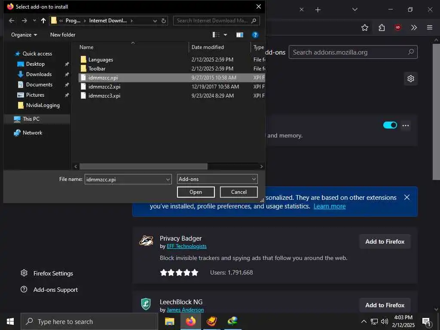Click the horizontal scrollbar in file list

coord(144,166)
